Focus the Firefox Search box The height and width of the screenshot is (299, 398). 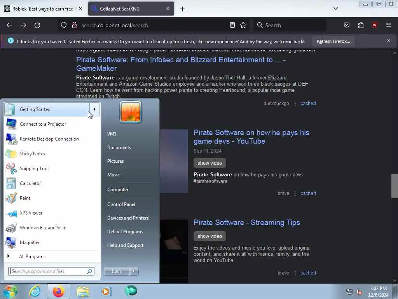tap(290, 25)
